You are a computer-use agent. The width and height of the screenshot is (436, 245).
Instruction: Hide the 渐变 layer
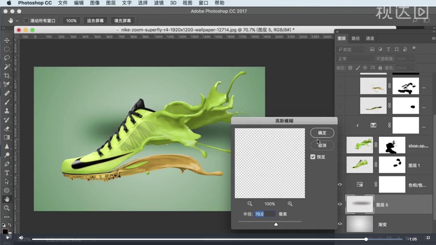pos(340,224)
